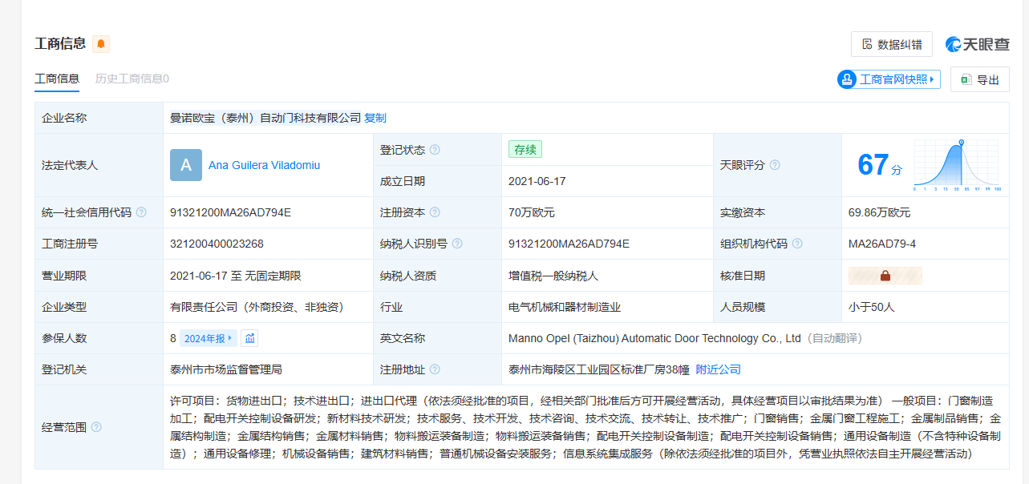Click help icon next to 统一社会信用代码
This screenshot has height=484, width=1029.
tap(141, 212)
